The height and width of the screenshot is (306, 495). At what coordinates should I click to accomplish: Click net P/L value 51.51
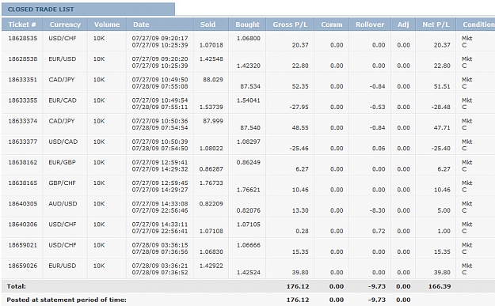tap(442, 86)
